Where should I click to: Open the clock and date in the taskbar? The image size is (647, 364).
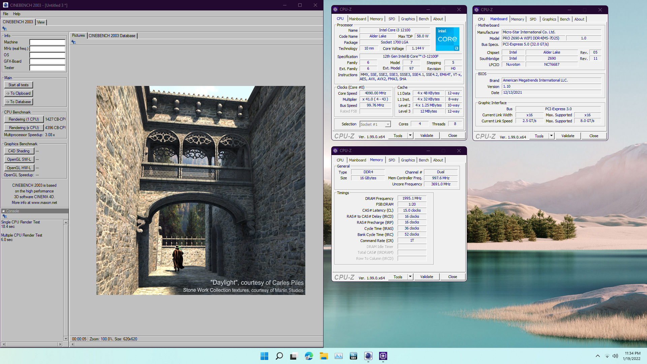[x=632, y=356]
